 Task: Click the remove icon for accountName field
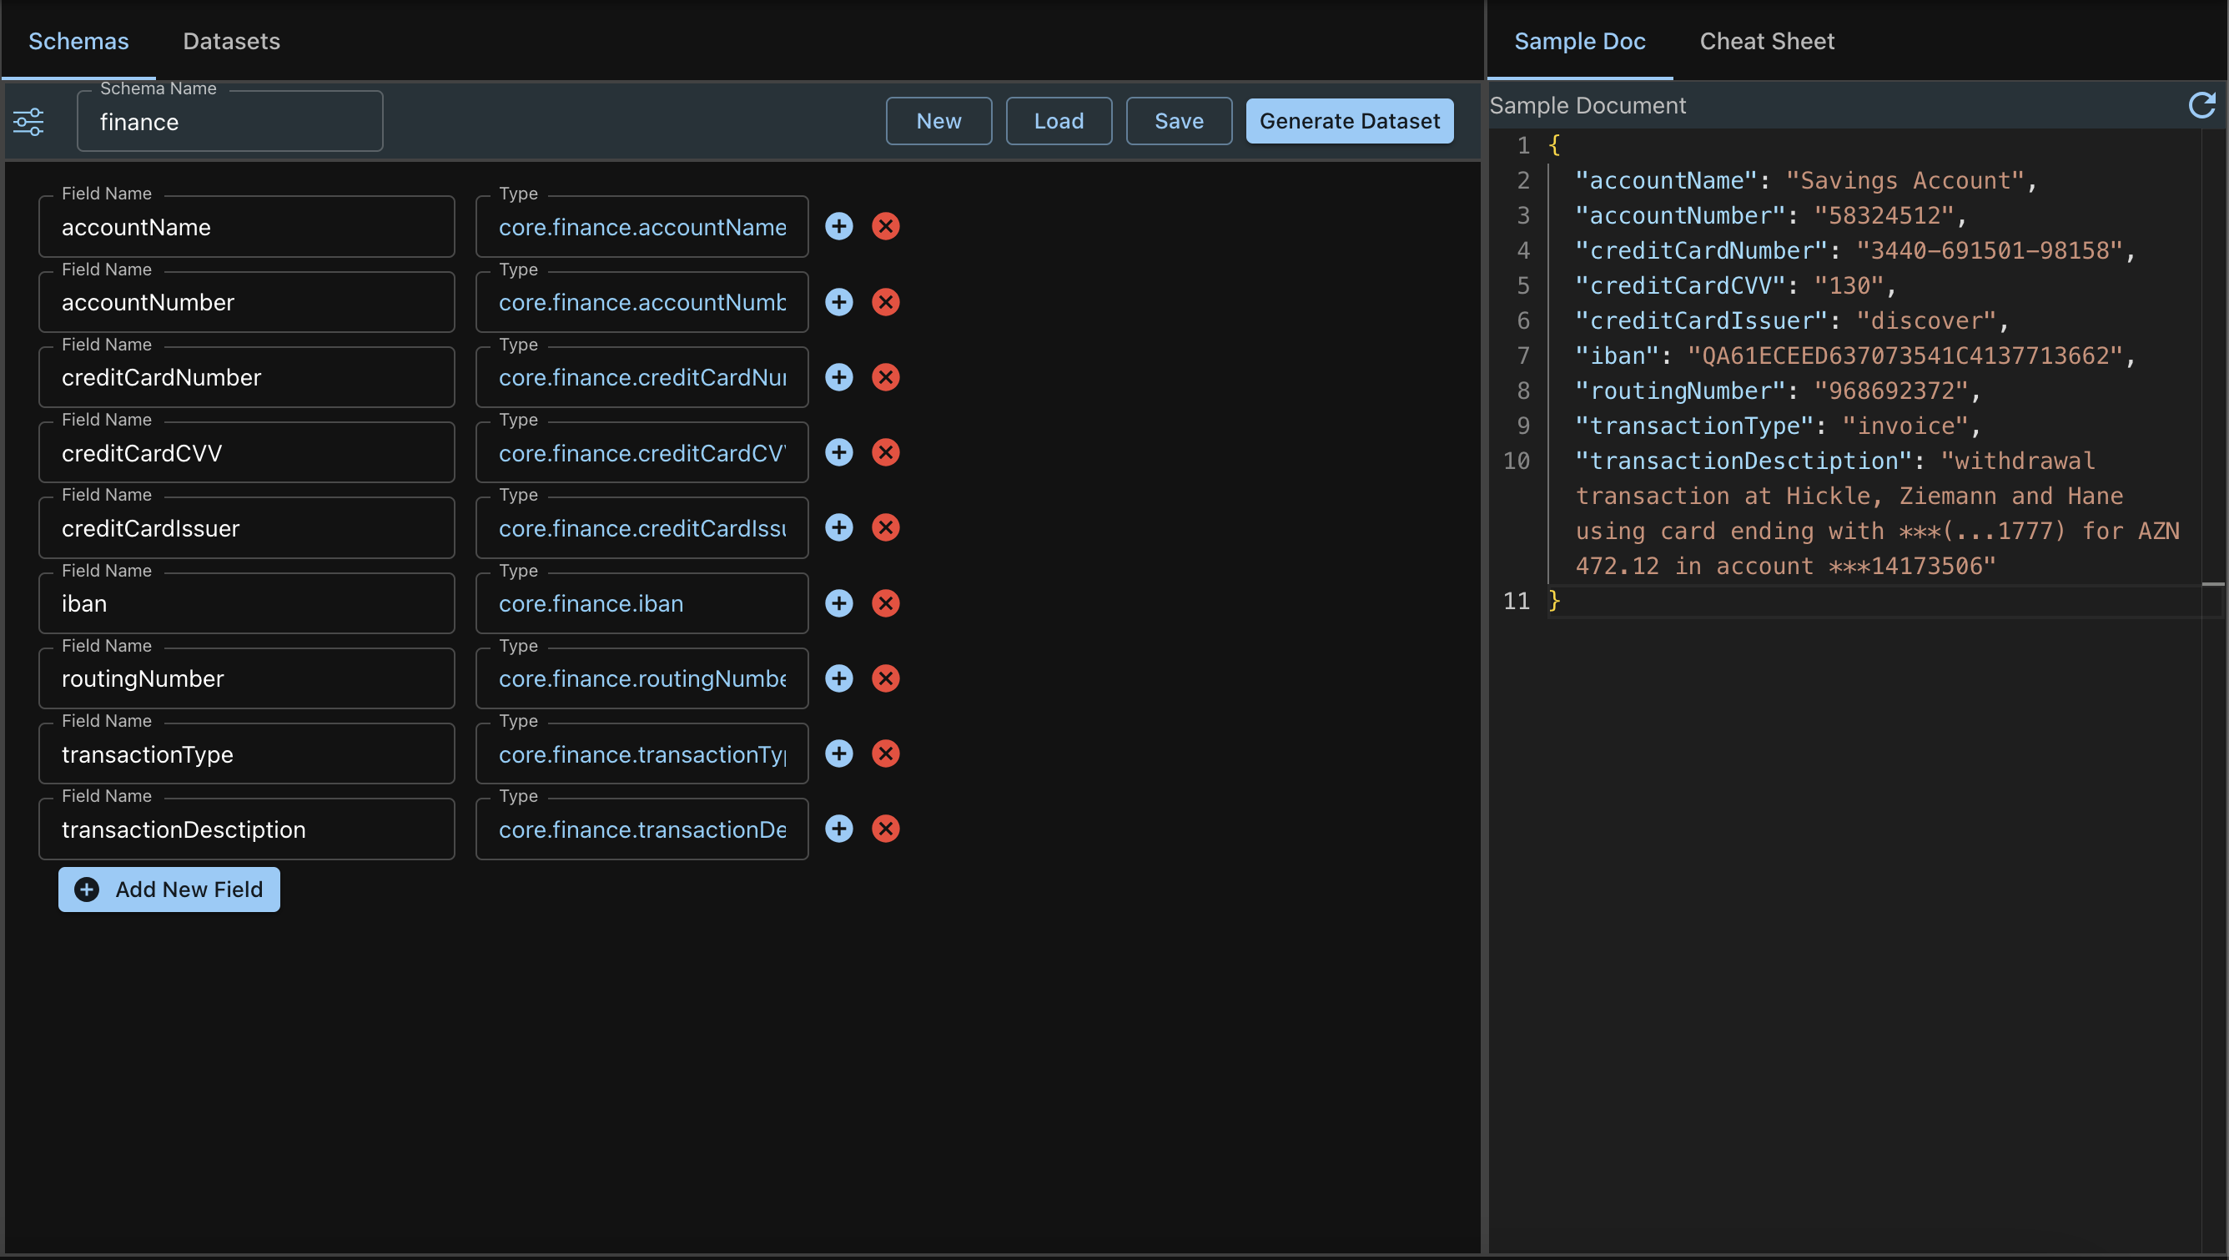coord(887,227)
